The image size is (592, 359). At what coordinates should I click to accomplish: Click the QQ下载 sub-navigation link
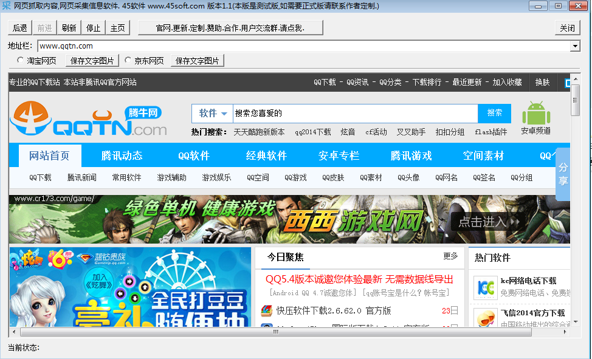[x=40, y=177]
